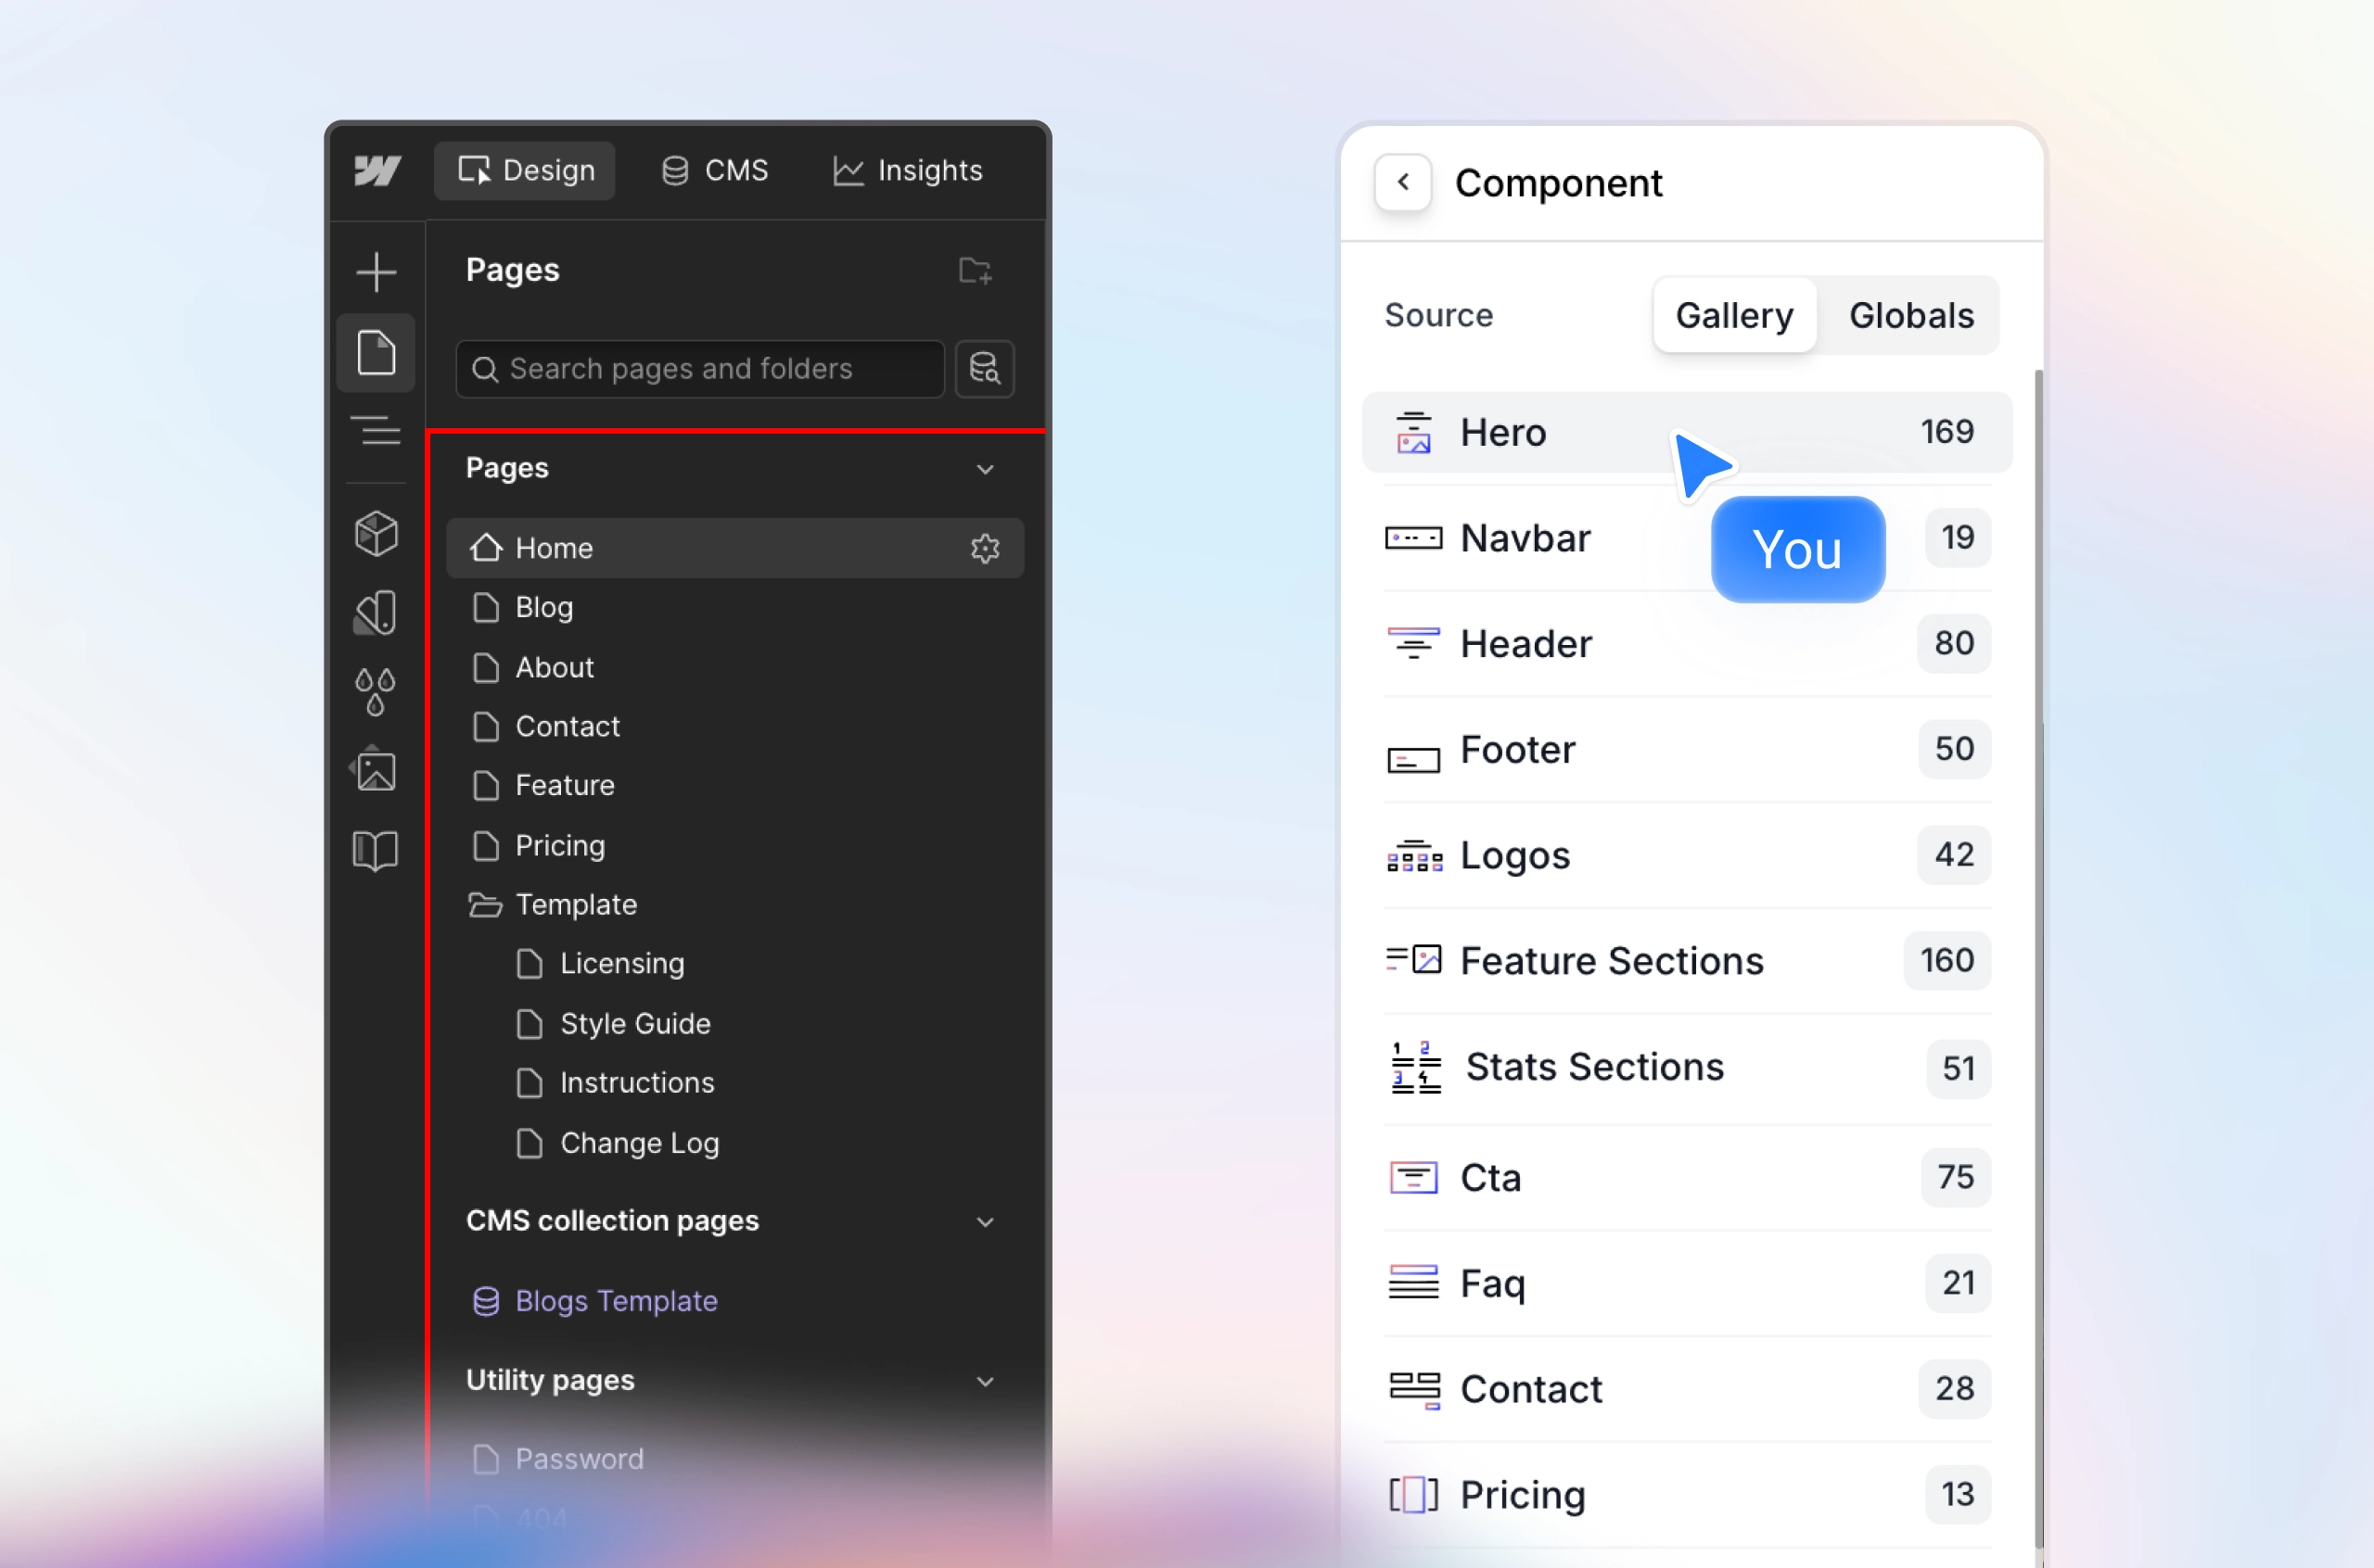
Task: Open the Style selectors droplets icon
Action: 377,691
